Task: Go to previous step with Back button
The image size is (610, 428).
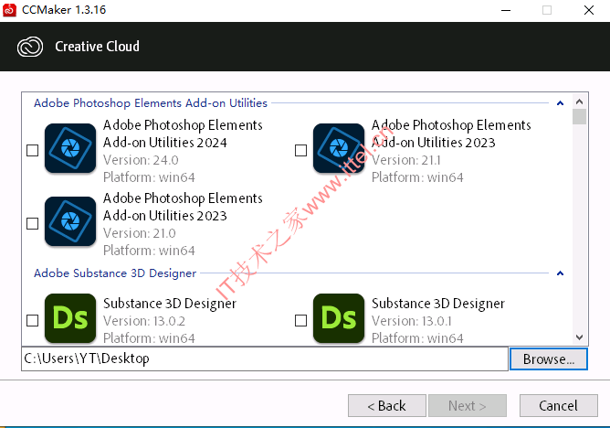Action: (386, 406)
